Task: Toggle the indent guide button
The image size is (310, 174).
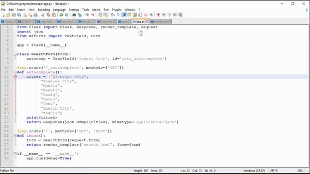Action: pyautogui.click(x=124, y=15)
